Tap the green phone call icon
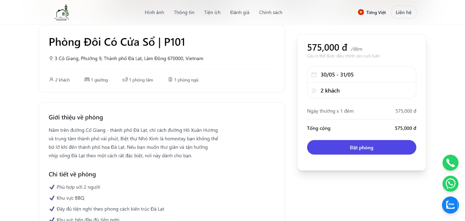The width and height of the screenshot is (465, 221). [x=450, y=163]
